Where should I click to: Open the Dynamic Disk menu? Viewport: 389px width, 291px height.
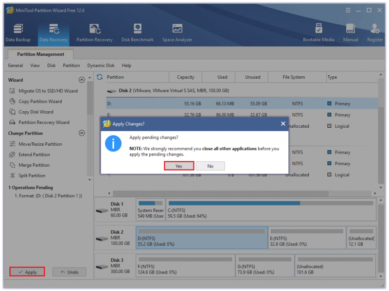click(x=101, y=66)
